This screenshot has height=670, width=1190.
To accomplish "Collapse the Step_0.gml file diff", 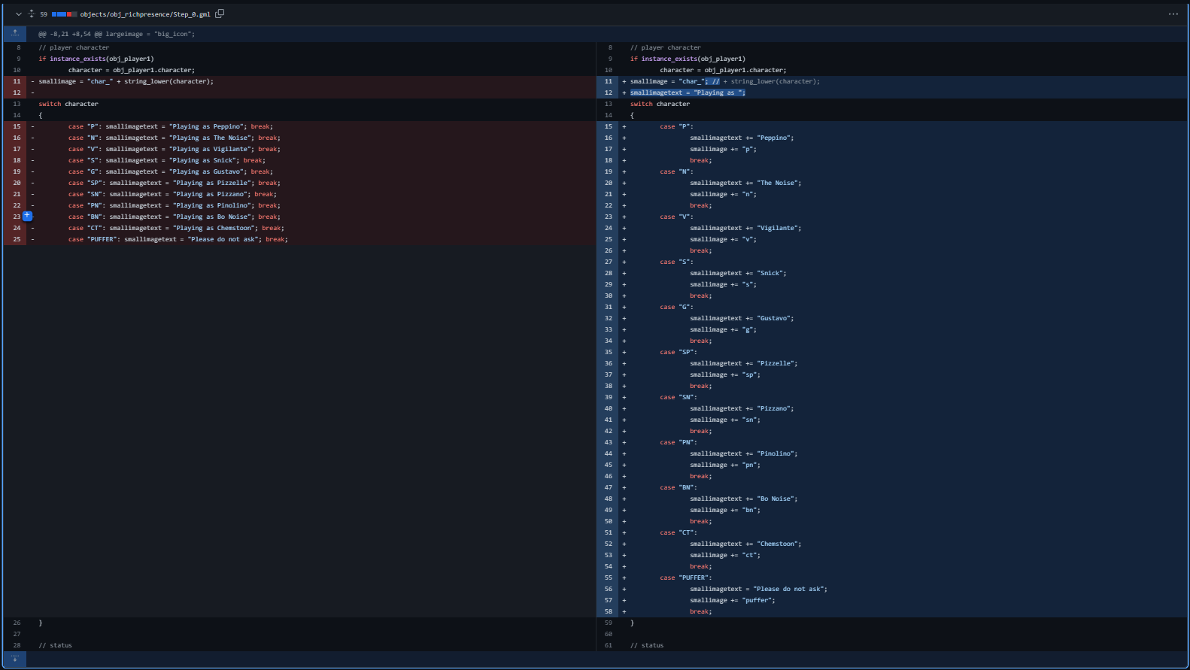I will point(19,14).
